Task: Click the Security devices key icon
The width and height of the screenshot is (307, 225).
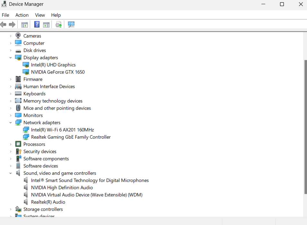Action: [x=18, y=151]
